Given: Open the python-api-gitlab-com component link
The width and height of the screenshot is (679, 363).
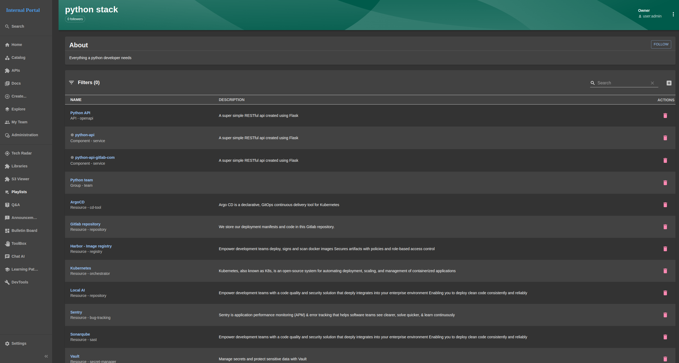Looking at the screenshot, I should [x=95, y=157].
